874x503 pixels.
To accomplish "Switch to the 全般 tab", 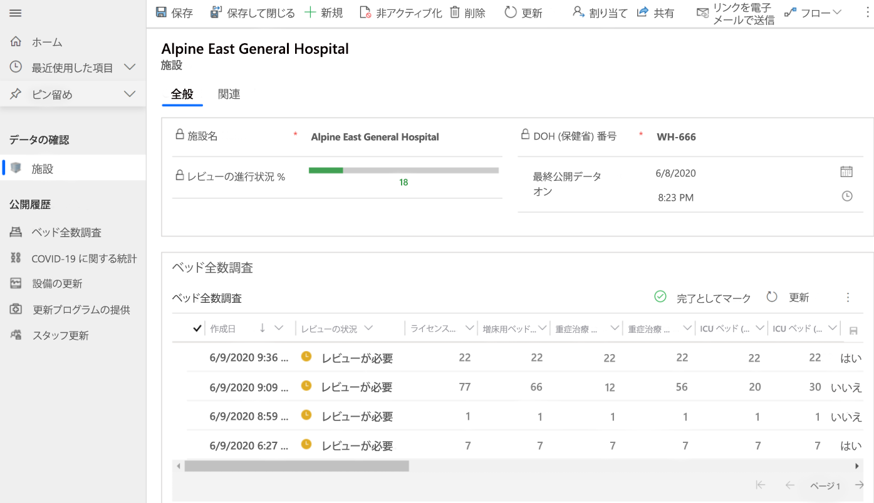I will click(182, 94).
